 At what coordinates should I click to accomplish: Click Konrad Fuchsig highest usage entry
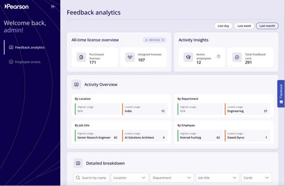[200, 135]
